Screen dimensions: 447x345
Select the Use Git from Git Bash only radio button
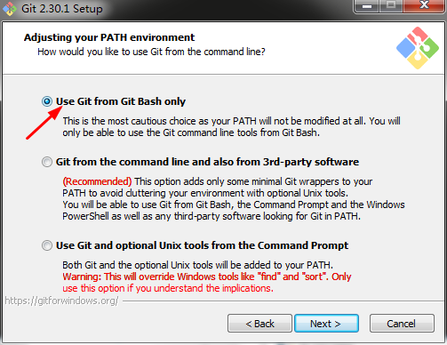tap(47, 101)
